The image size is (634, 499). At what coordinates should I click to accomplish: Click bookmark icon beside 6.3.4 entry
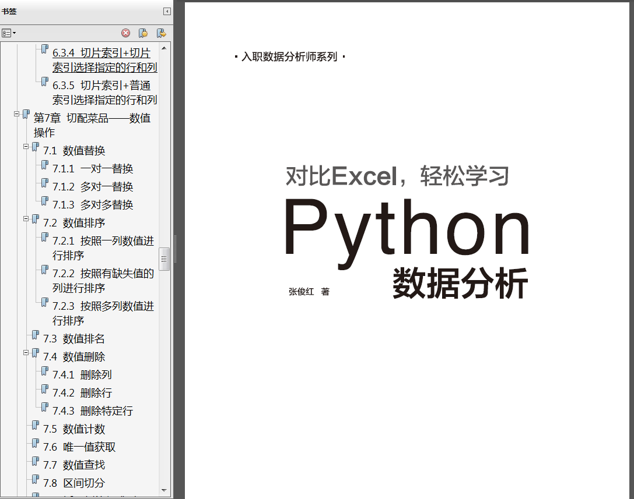pyautogui.click(x=45, y=49)
